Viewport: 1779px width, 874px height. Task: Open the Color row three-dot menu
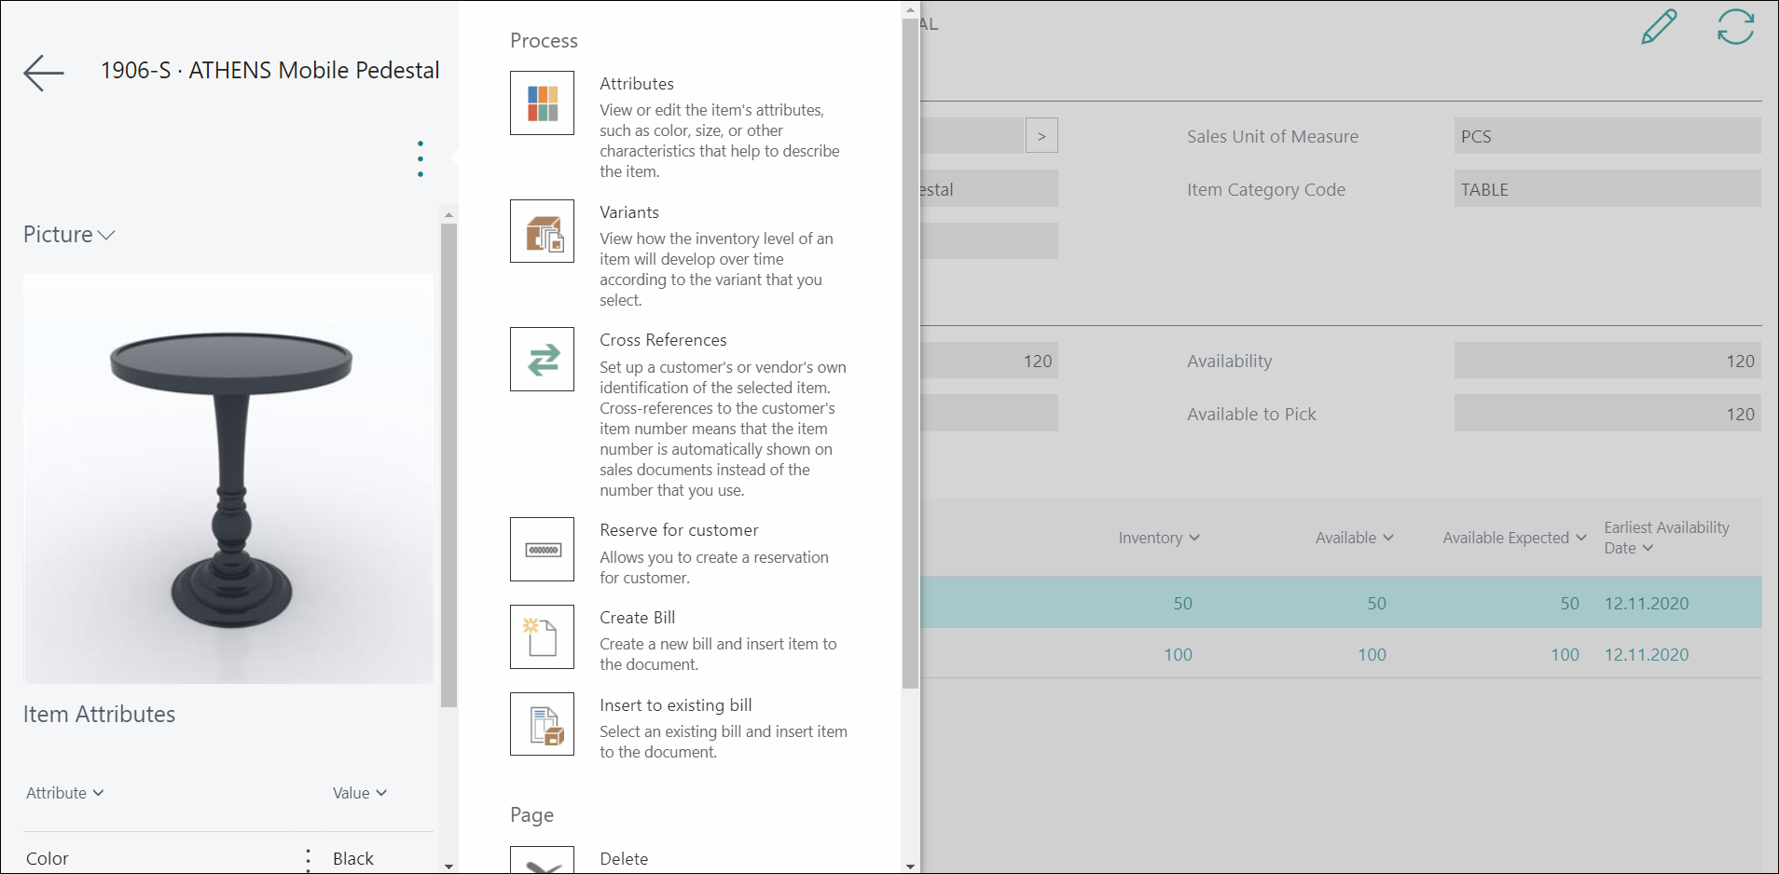(x=309, y=859)
